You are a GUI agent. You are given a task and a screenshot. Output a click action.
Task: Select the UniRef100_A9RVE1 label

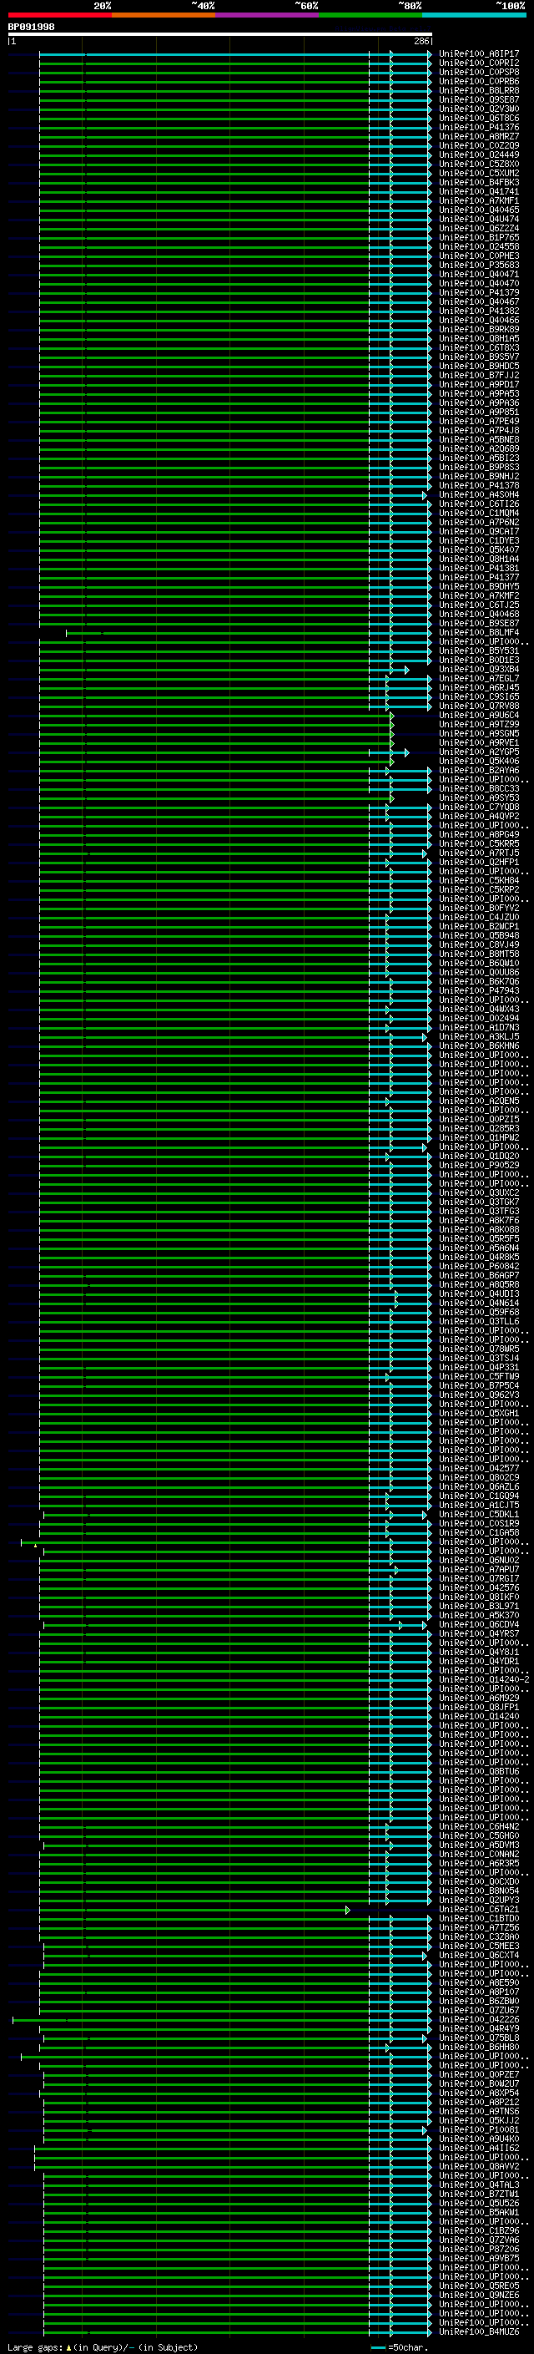(478, 743)
